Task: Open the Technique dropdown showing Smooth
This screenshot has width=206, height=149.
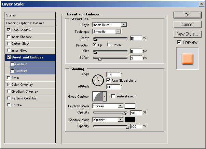Action: click(x=107, y=31)
